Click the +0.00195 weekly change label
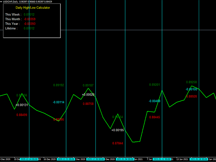The height and width of the screenshot is (162, 216). (118, 130)
